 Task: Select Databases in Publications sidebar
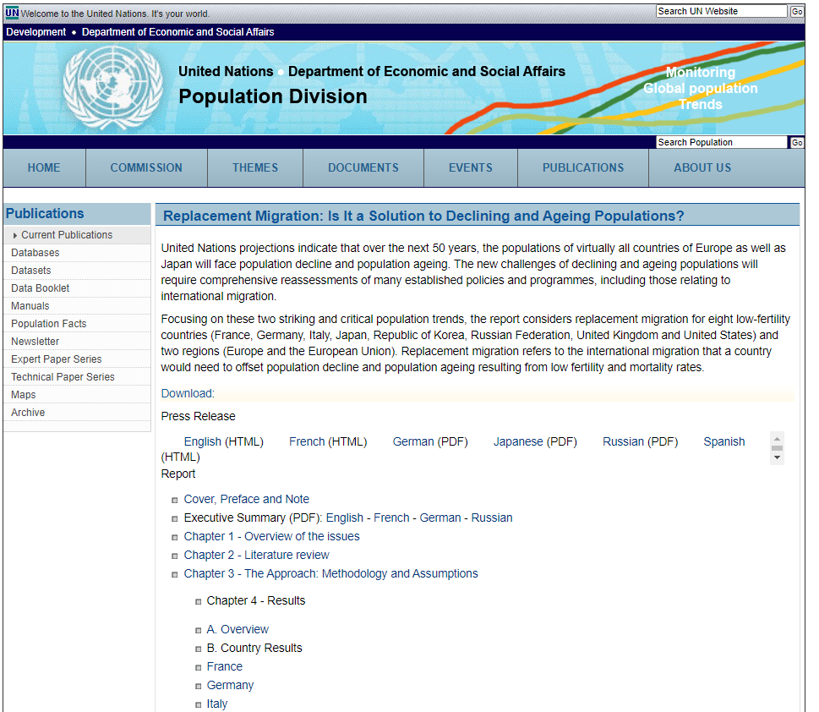click(35, 253)
